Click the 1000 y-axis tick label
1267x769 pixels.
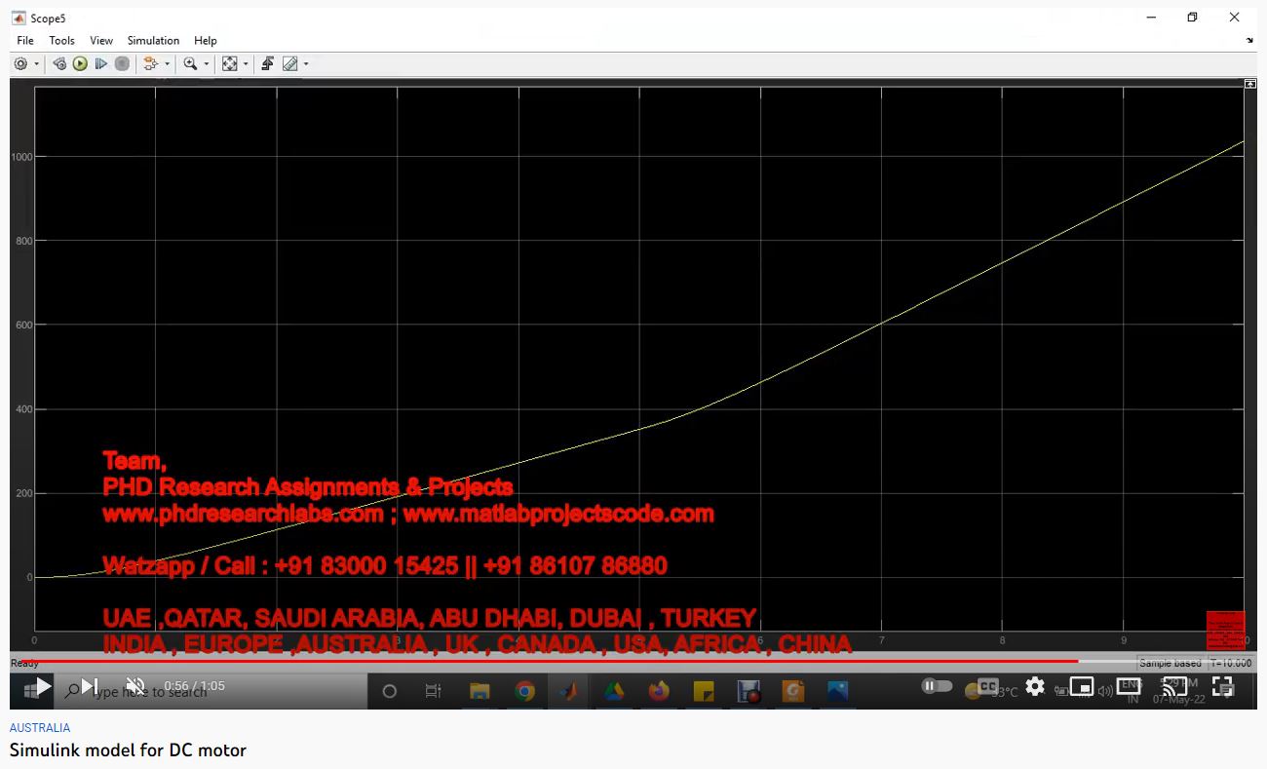21,157
